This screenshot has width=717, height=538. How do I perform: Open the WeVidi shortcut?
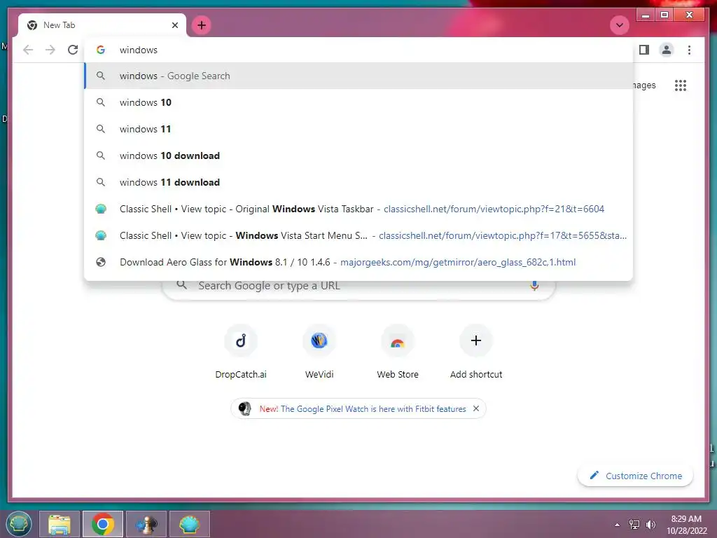pos(319,353)
